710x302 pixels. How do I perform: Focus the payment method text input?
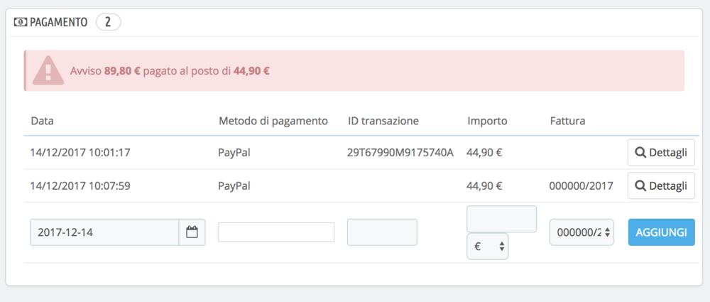coord(276,232)
